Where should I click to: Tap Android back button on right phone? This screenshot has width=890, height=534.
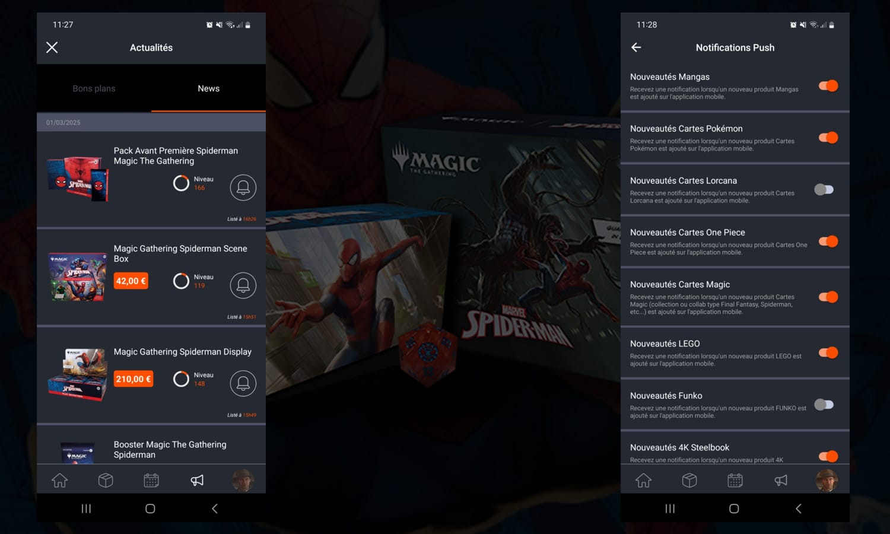pos(799,508)
